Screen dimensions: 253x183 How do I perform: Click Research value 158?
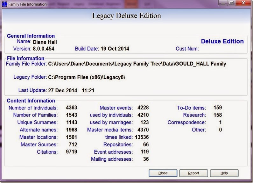coord(218,115)
